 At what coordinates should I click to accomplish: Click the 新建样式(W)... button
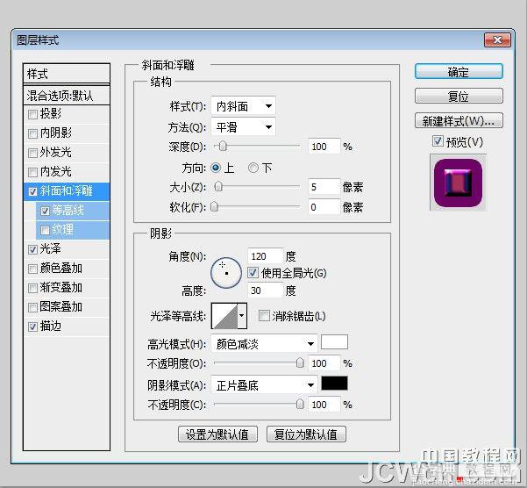point(459,120)
